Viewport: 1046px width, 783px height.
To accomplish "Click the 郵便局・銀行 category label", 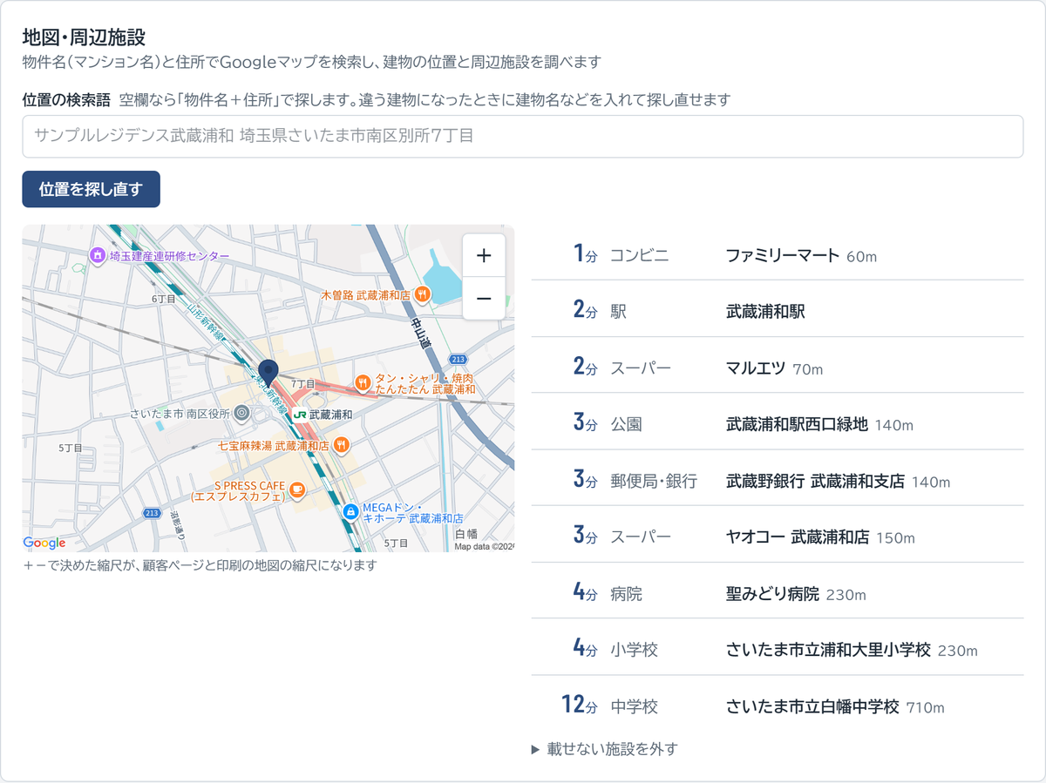I will pos(654,481).
